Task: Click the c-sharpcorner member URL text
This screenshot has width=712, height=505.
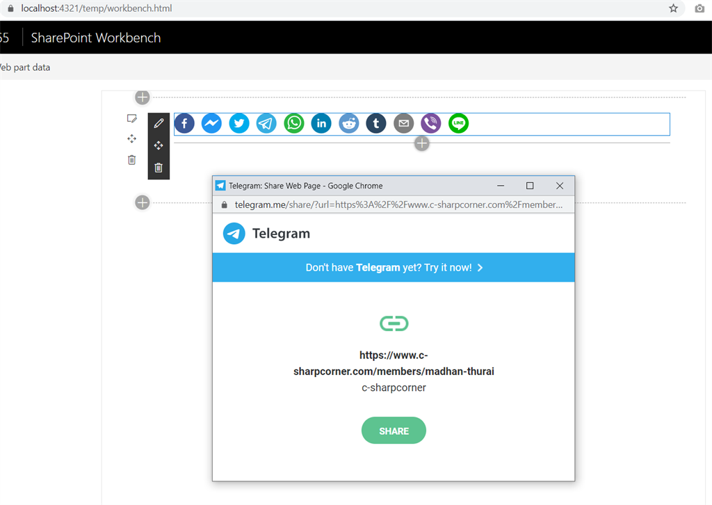Action: click(x=394, y=363)
